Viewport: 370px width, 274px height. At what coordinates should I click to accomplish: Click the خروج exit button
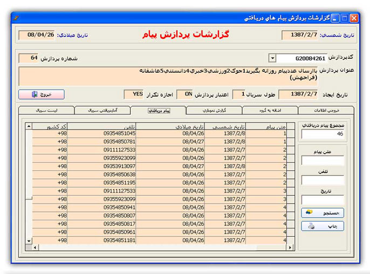pos(42,94)
